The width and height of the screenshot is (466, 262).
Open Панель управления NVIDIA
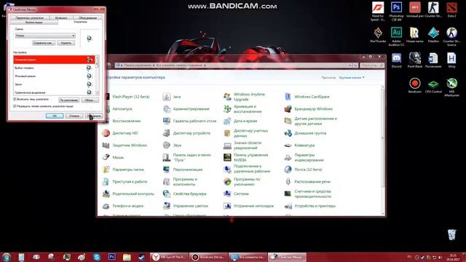(x=246, y=157)
